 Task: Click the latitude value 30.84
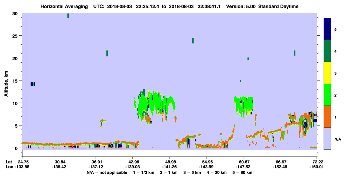pos(60,162)
